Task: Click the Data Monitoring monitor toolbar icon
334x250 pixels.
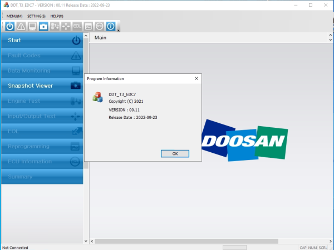Action: (32, 26)
